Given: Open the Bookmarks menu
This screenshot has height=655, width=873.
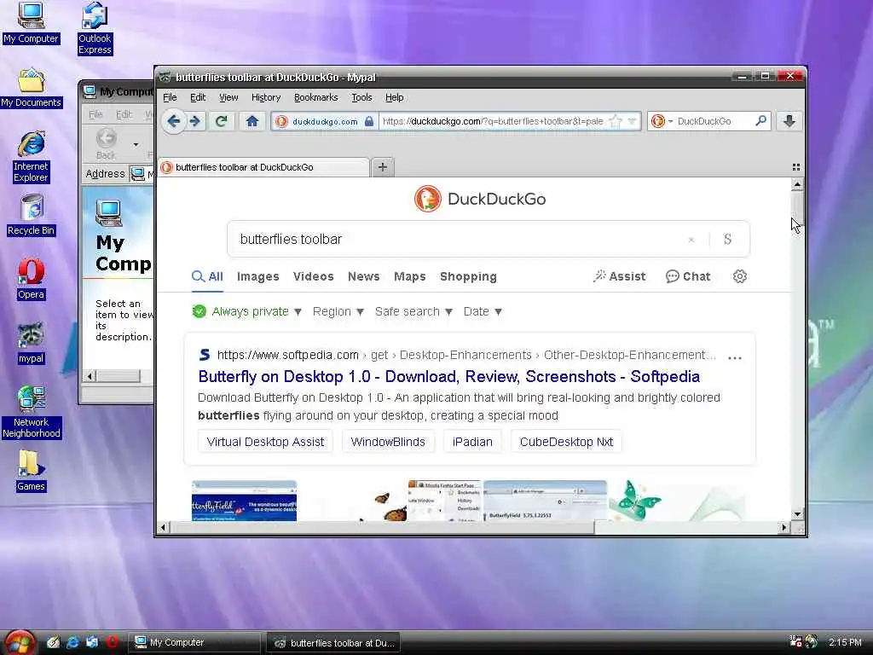Looking at the screenshot, I should [x=315, y=97].
